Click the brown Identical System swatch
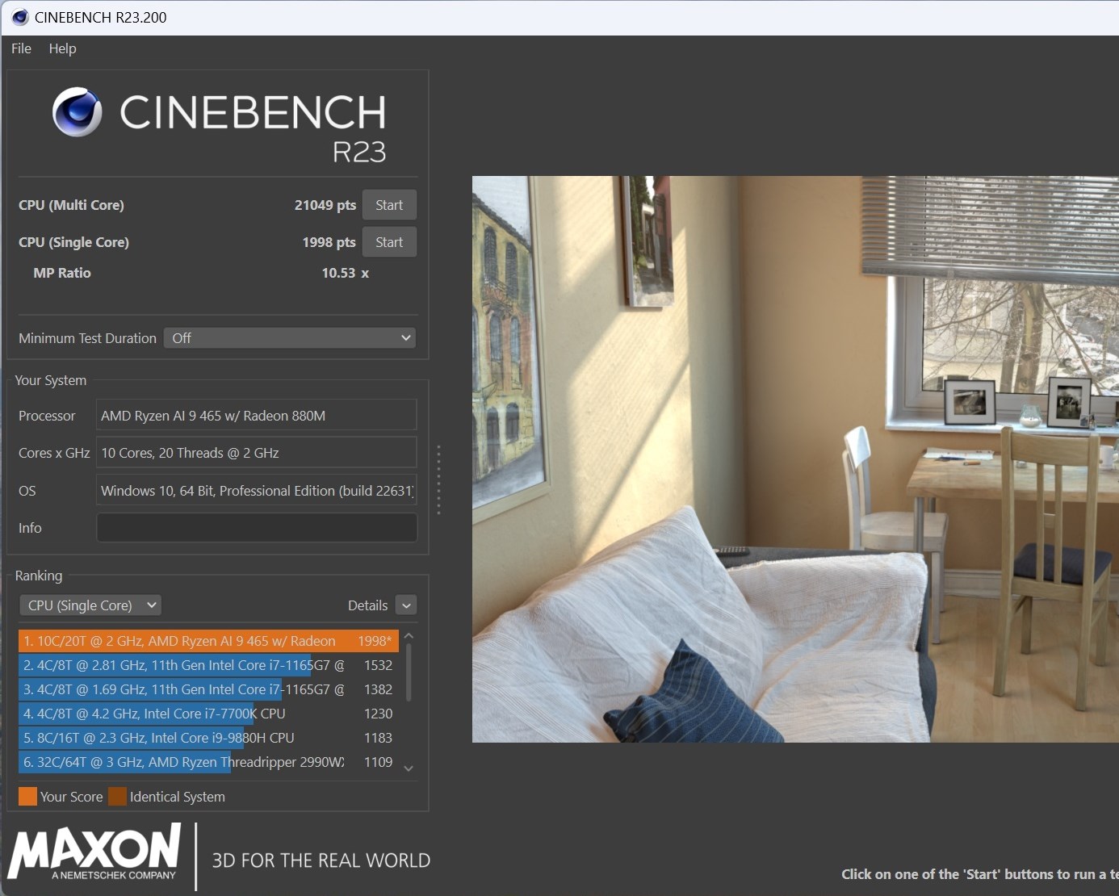1119x896 pixels. click(x=117, y=797)
